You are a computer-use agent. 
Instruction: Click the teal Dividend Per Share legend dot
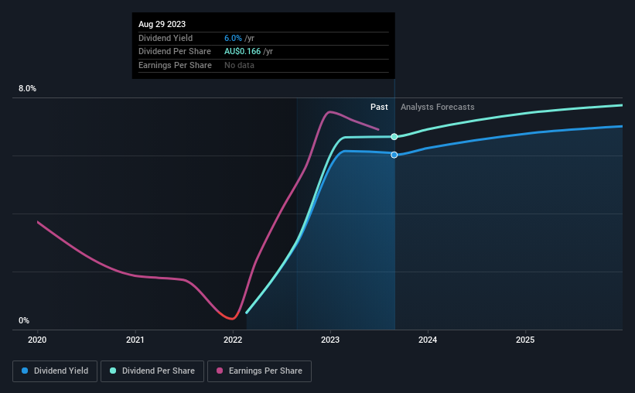[113, 371]
